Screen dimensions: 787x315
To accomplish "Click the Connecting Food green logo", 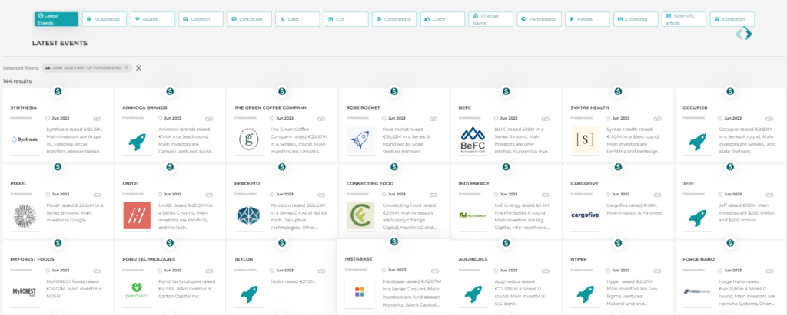I will [361, 215].
